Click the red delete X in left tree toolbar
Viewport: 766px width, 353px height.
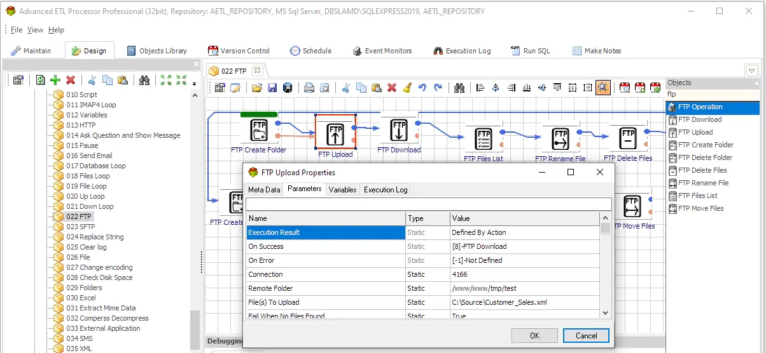(x=71, y=80)
